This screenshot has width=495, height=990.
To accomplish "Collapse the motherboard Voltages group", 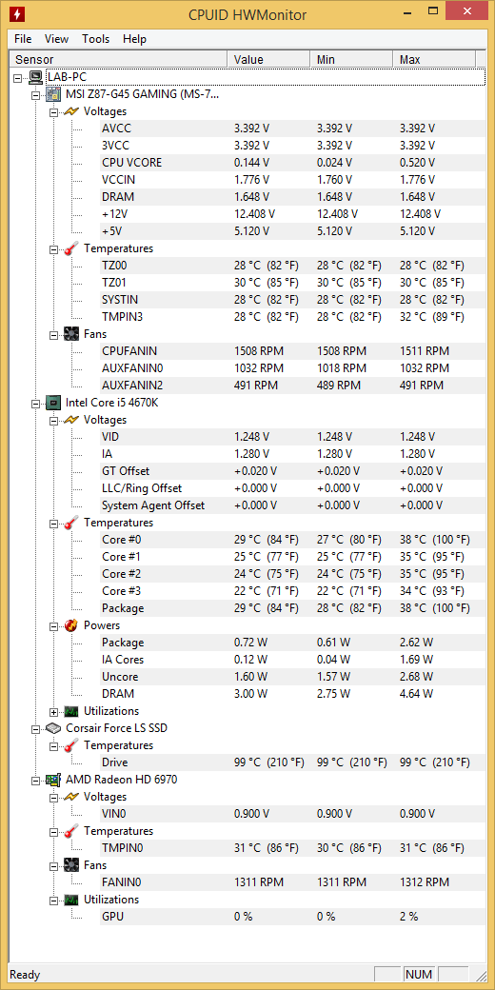I will 53,111.
